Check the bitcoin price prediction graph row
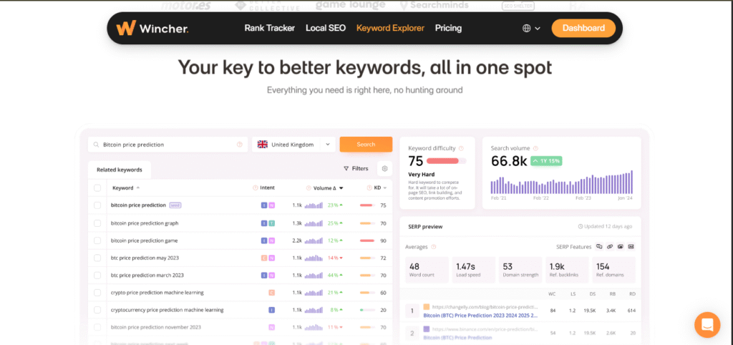Screen dimensions: 733x345 tap(97, 223)
